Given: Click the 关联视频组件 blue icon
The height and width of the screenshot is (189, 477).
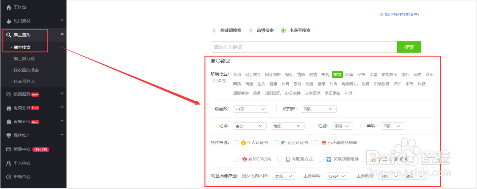Looking at the screenshot, I should 329,159.
